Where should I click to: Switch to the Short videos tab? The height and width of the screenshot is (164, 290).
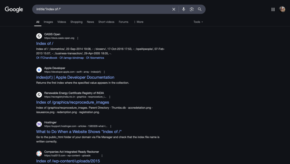tap(106, 22)
